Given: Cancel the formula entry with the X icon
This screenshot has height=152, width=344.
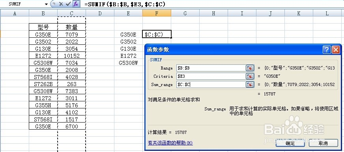Looking at the screenshot, I should [x=61, y=4].
